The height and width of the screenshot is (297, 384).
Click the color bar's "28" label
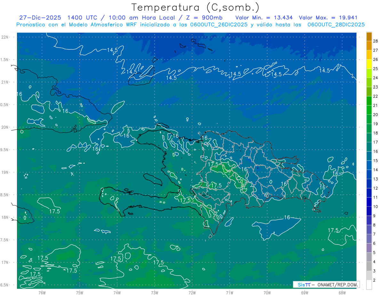376,41
